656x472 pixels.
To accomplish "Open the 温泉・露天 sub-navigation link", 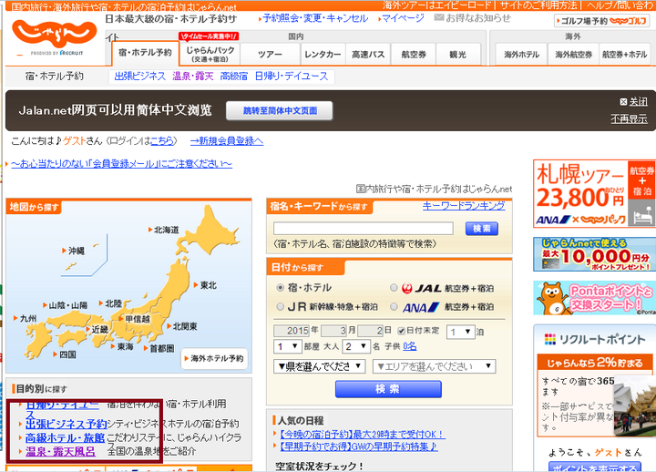I will tap(193, 77).
